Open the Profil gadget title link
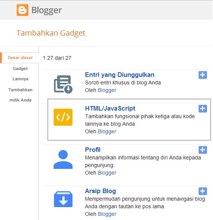Viewport: 213px width, 220px height. (x=93, y=150)
